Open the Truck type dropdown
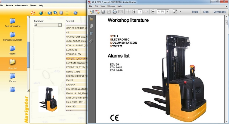 [48, 25]
